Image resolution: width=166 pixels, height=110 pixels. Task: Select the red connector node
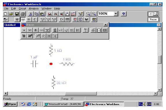[x=51, y=64]
